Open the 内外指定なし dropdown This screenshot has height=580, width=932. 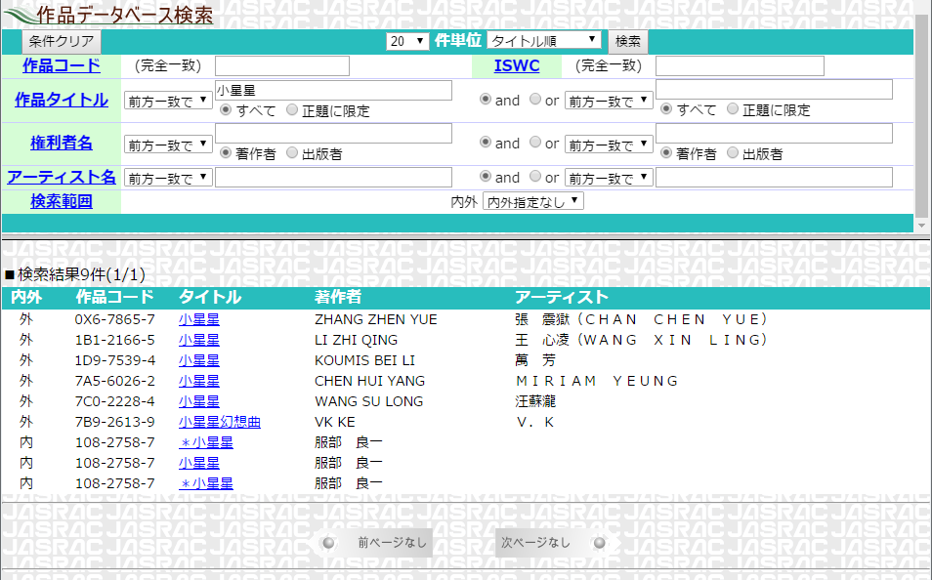(533, 201)
